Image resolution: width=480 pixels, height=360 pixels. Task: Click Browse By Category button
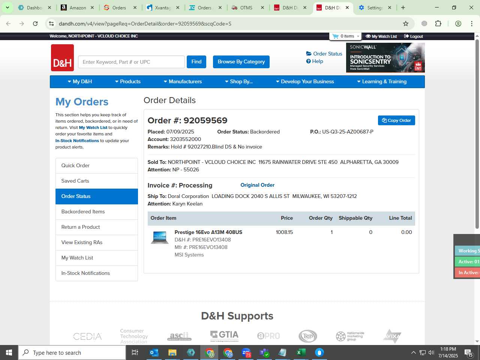pos(241,62)
